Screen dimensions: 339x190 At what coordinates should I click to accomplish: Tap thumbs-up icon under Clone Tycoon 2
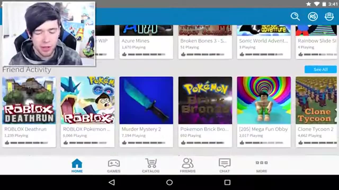pyautogui.click(x=300, y=143)
